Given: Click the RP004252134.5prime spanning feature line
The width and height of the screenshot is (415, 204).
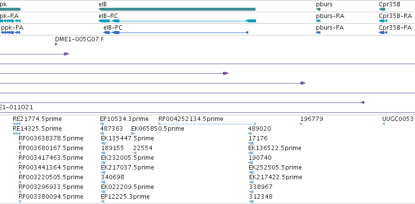Looking at the screenshot, I should click(x=208, y=124).
